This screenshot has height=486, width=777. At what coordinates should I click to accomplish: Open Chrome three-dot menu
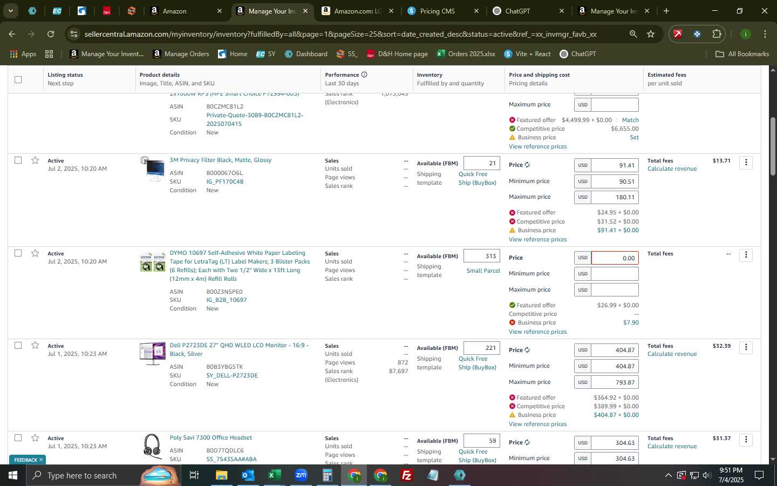765,34
